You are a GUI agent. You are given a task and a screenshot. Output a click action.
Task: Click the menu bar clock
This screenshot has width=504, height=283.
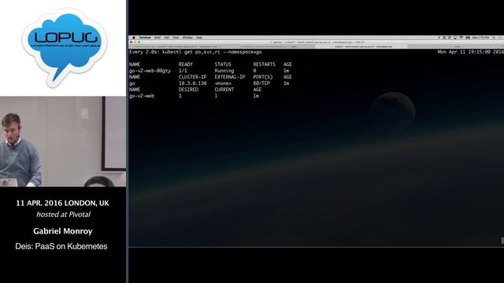[480, 38]
